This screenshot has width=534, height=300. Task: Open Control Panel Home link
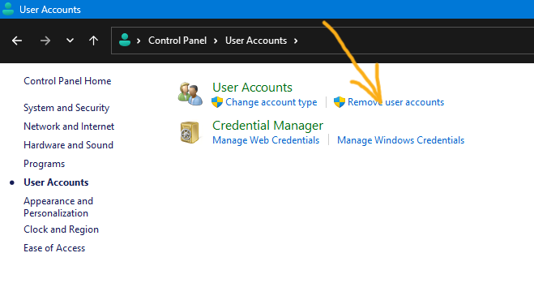(67, 81)
